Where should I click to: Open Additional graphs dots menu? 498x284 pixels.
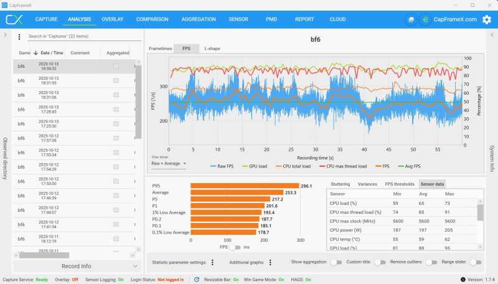click(270, 262)
